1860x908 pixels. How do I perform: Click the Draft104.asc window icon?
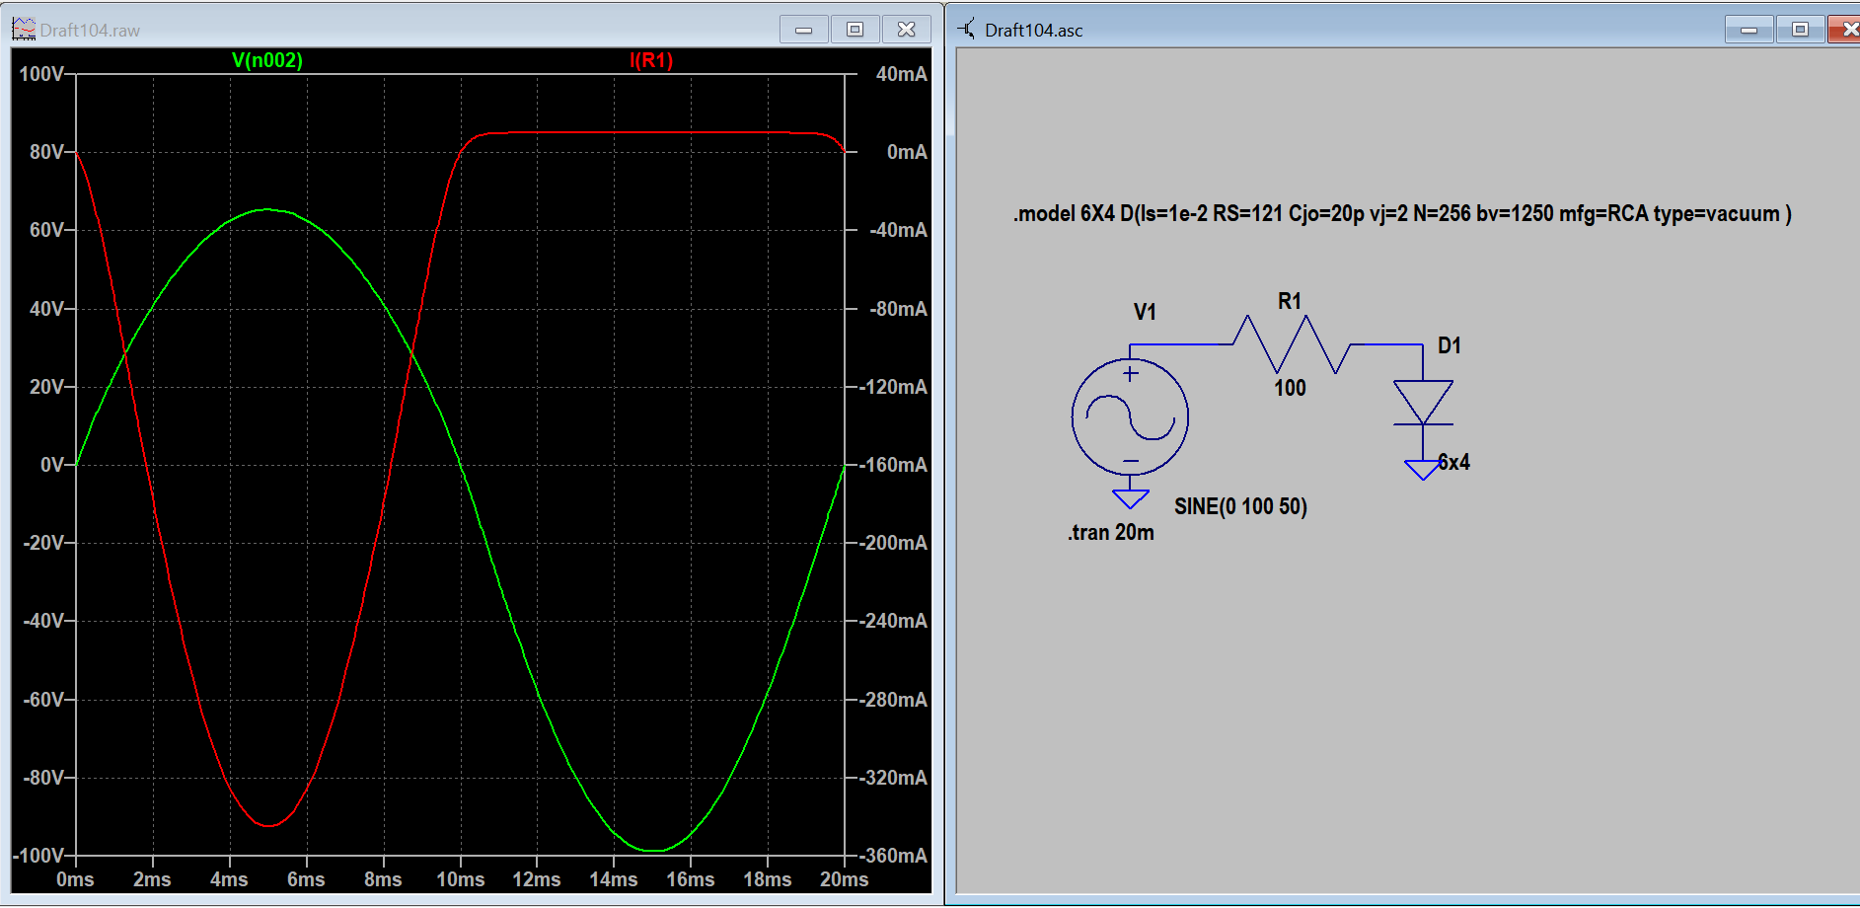[967, 30]
